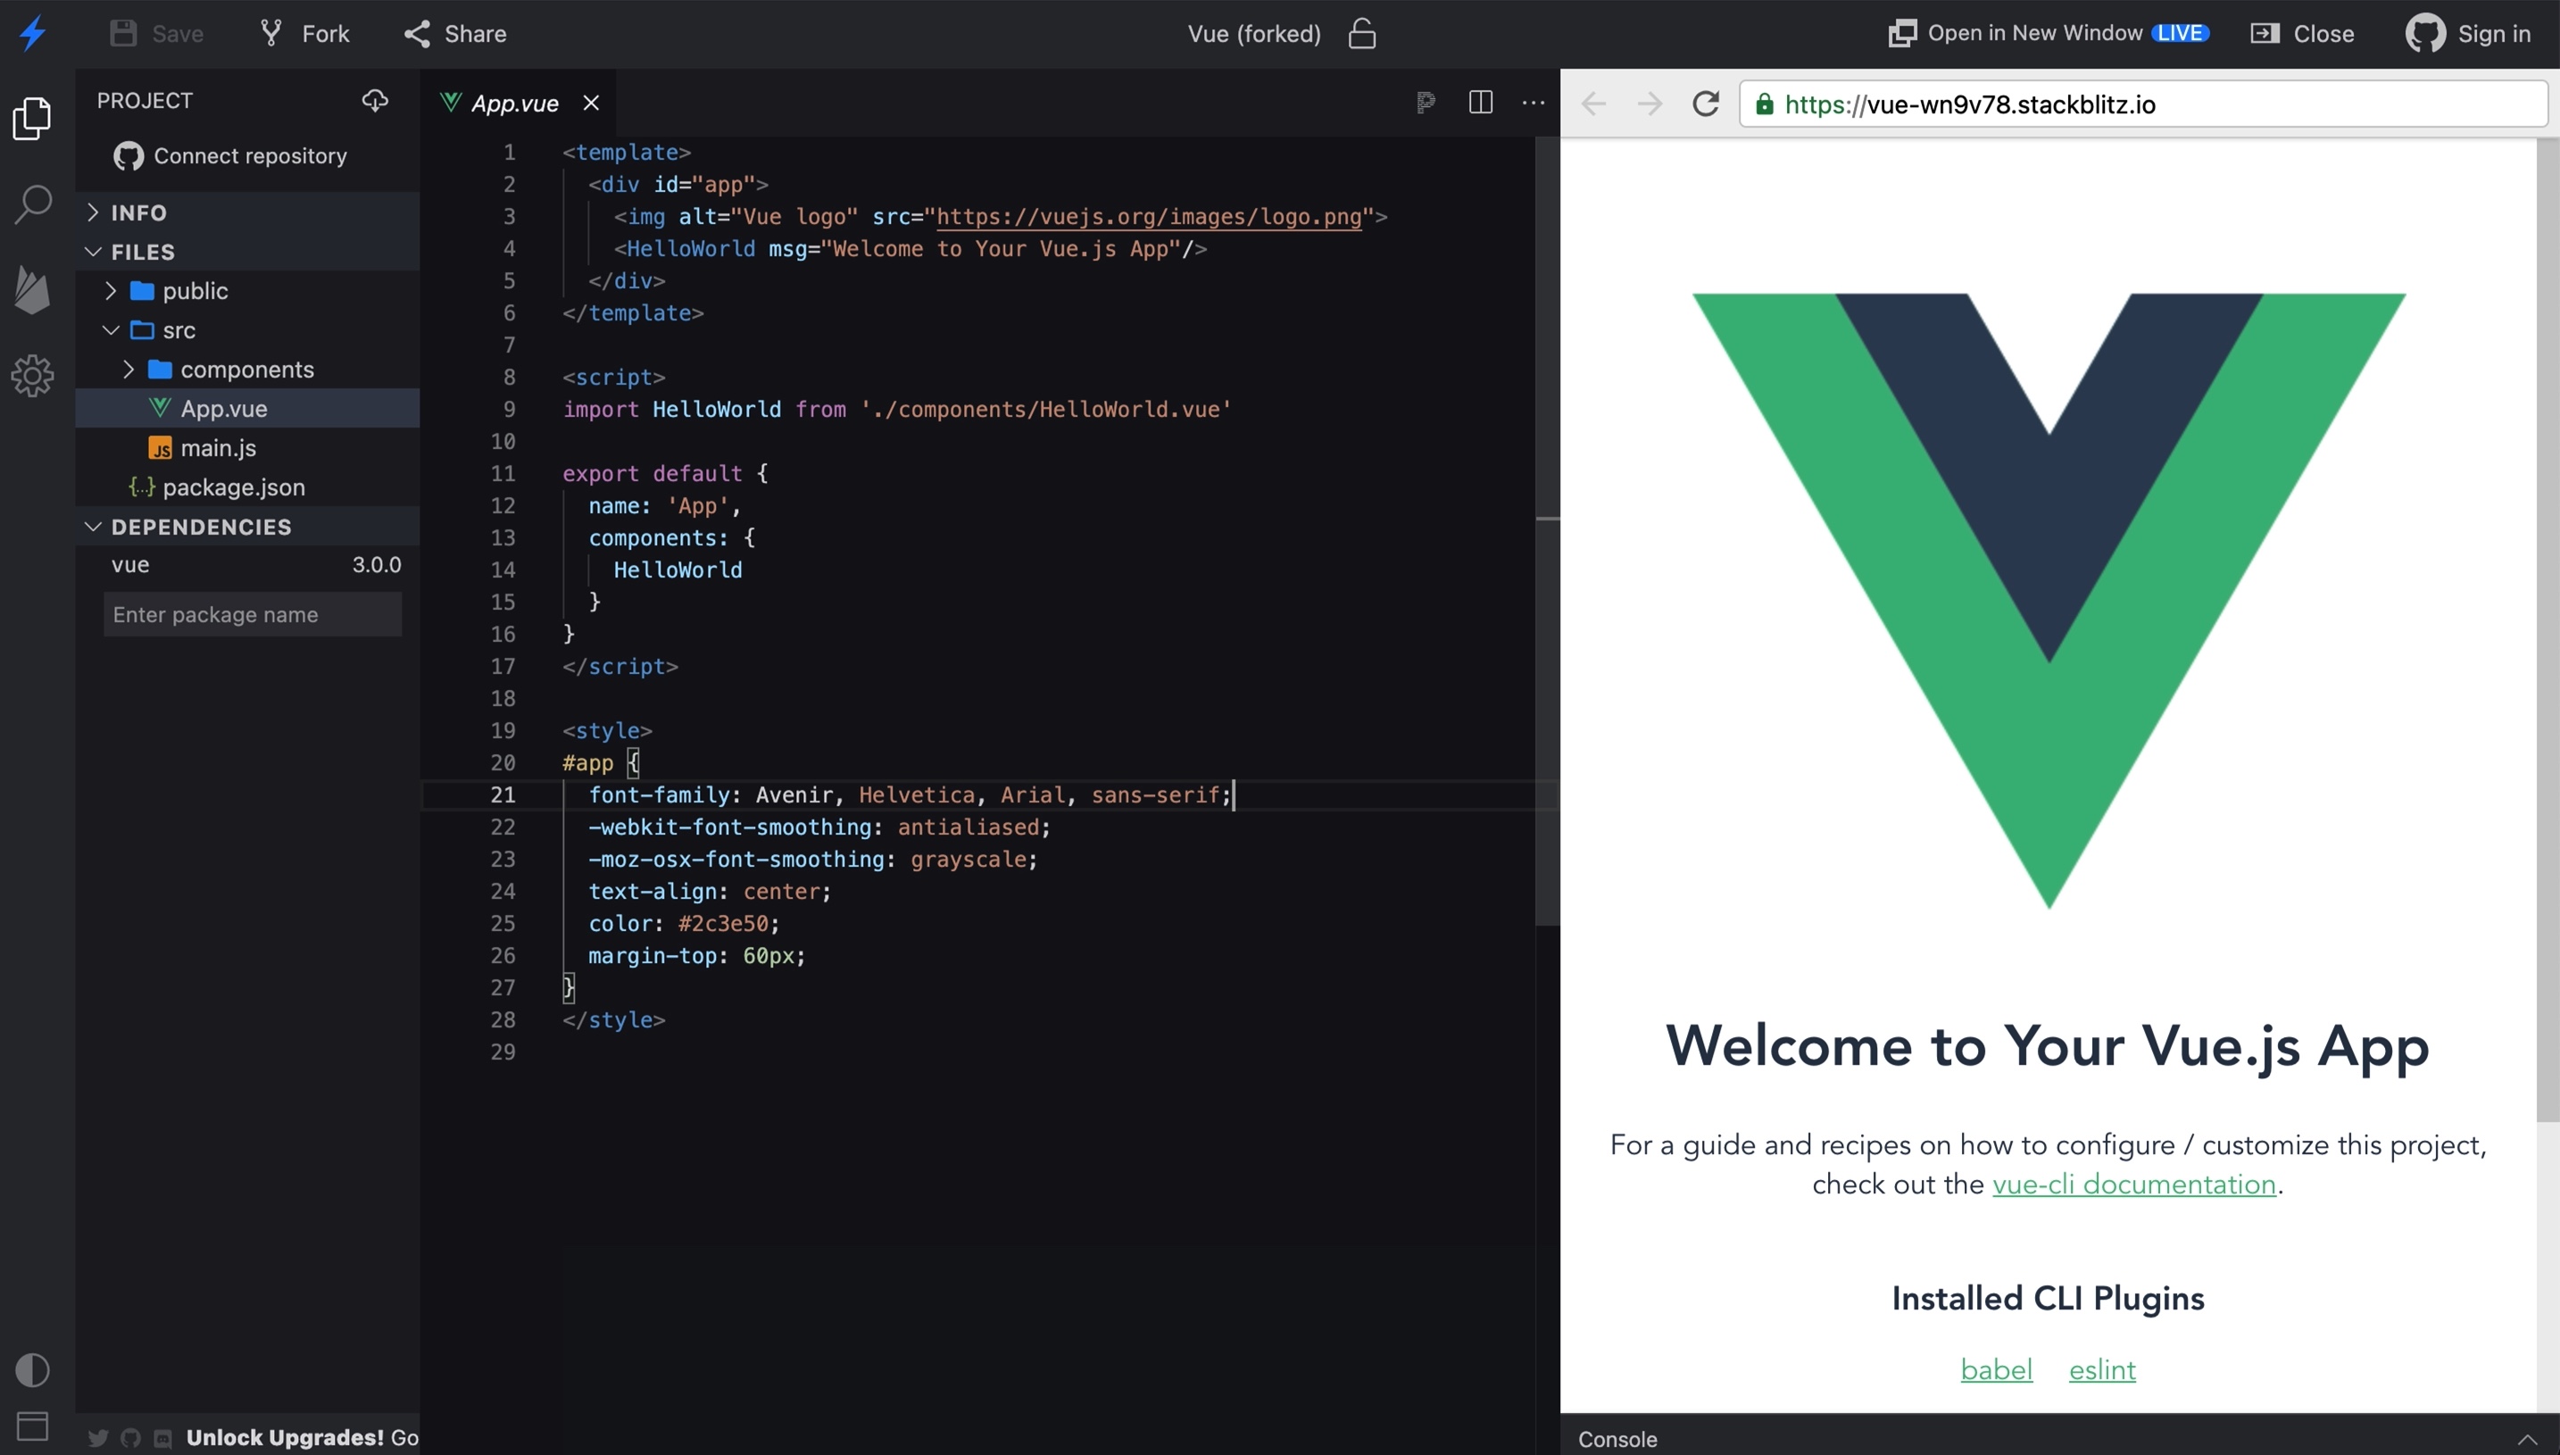The width and height of the screenshot is (2560, 1455).
Task: Collapse the src folder
Action: (x=248, y=329)
